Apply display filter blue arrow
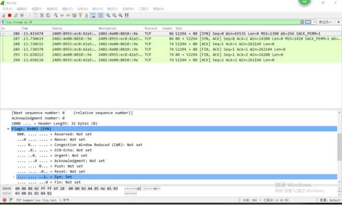The width and height of the screenshot is (342, 205). pyautogui.click(x=308, y=22)
